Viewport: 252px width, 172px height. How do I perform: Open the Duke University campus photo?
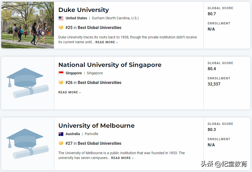[x=27, y=25]
